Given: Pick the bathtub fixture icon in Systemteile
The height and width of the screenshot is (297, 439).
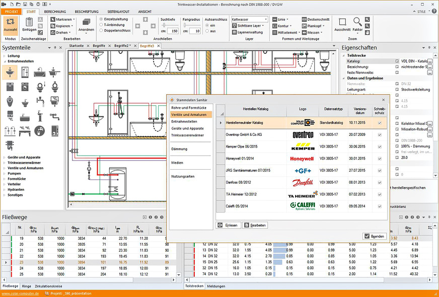Looking at the screenshot, I should [x=40, y=73].
